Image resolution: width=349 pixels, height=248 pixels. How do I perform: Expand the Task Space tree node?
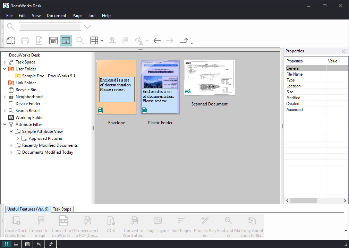5,62
